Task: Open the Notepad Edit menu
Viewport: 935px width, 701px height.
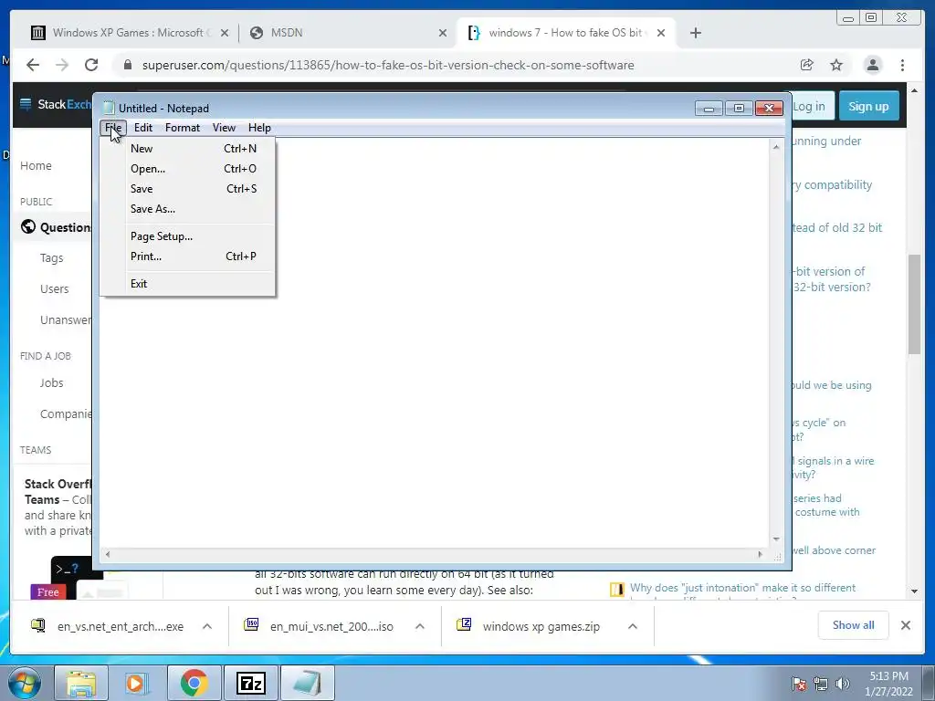Action: 143,128
